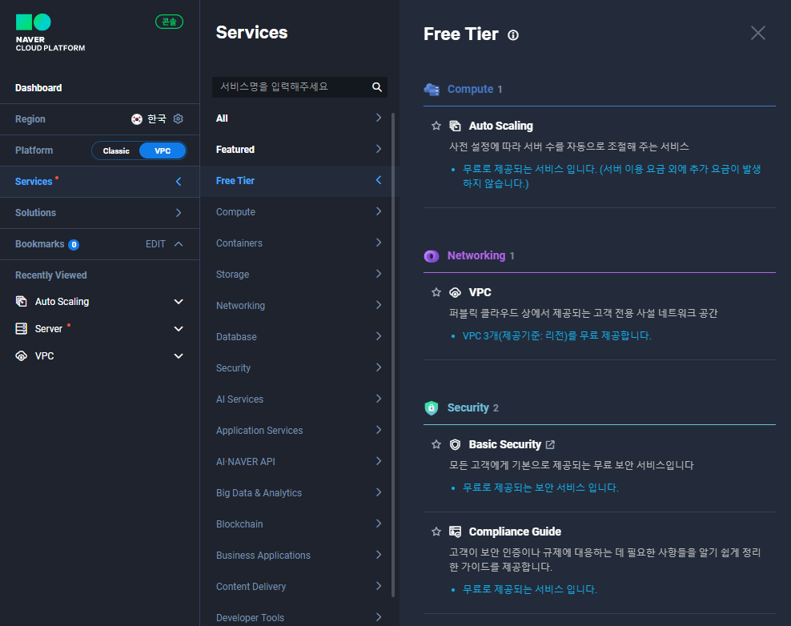Click the Korea flag region icon
Image resolution: width=791 pixels, height=626 pixels.
(137, 119)
